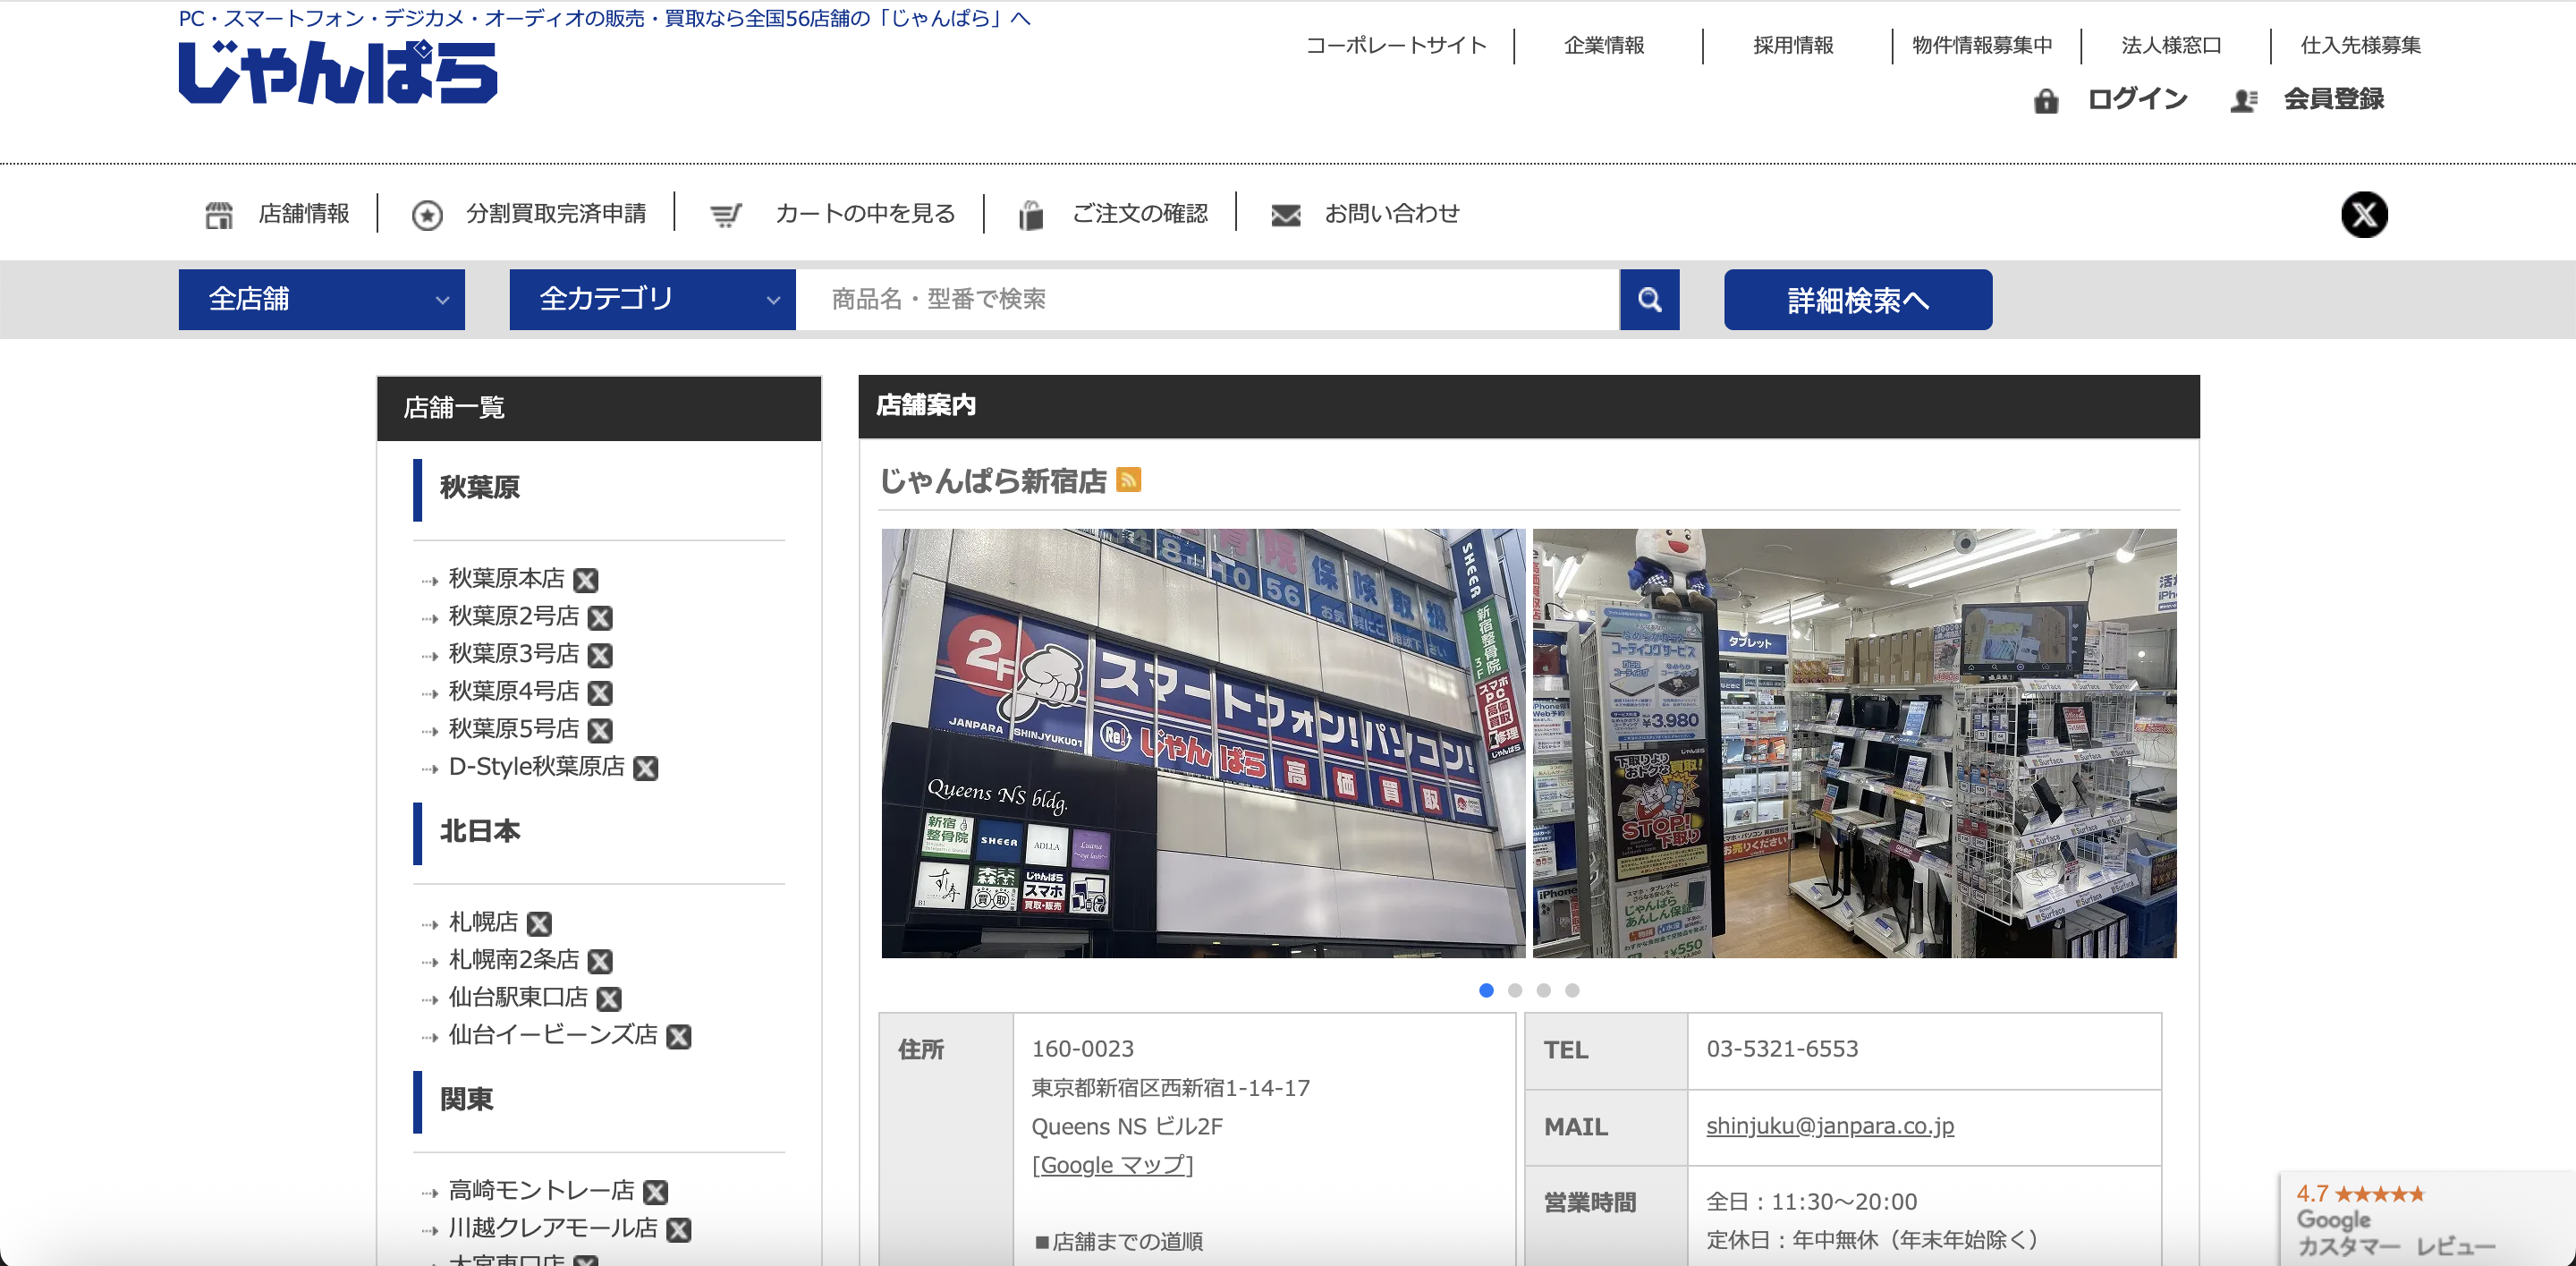Click the X icon next to 秋葉原4号店
Screen dimensions: 2576x1266
(600, 692)
